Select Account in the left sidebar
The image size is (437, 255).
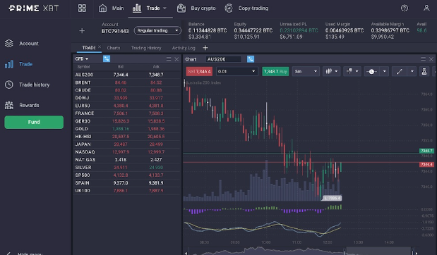pyautogui.click(x=29, y=44)
